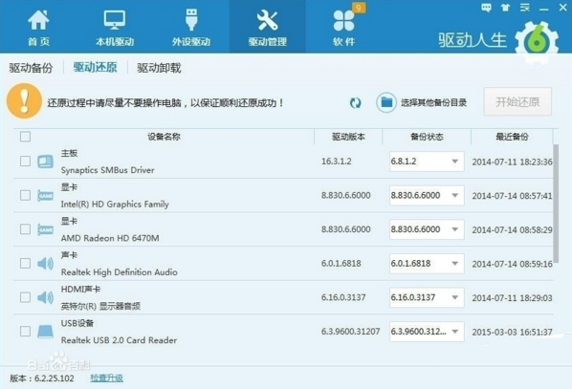Viewport: 572px width, 389px height.
Task: Click the feedback speech bubble icon
Action: click(x=486, y=8)
